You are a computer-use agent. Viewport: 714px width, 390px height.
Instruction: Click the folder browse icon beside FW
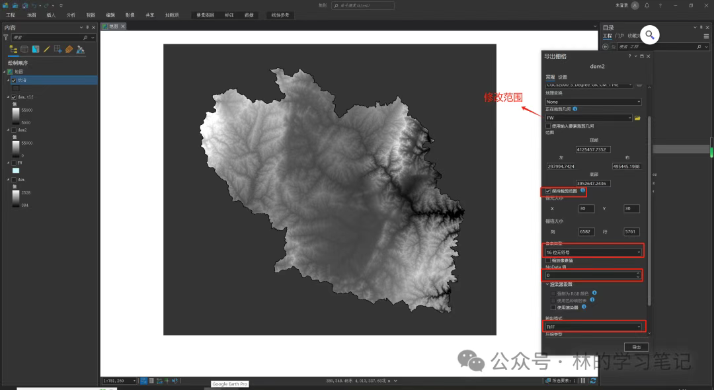click(637, 118)
